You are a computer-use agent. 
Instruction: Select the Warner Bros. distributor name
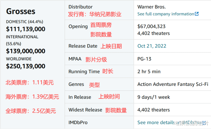click(151, 7)
